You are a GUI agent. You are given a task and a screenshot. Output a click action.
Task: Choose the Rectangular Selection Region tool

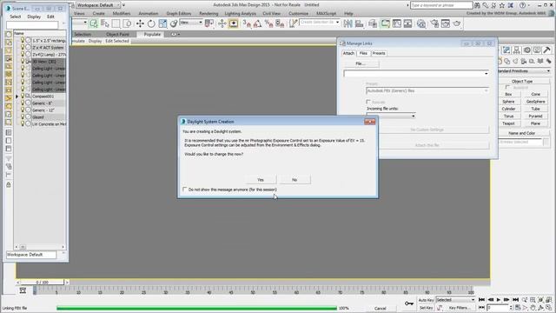point(116,23)
